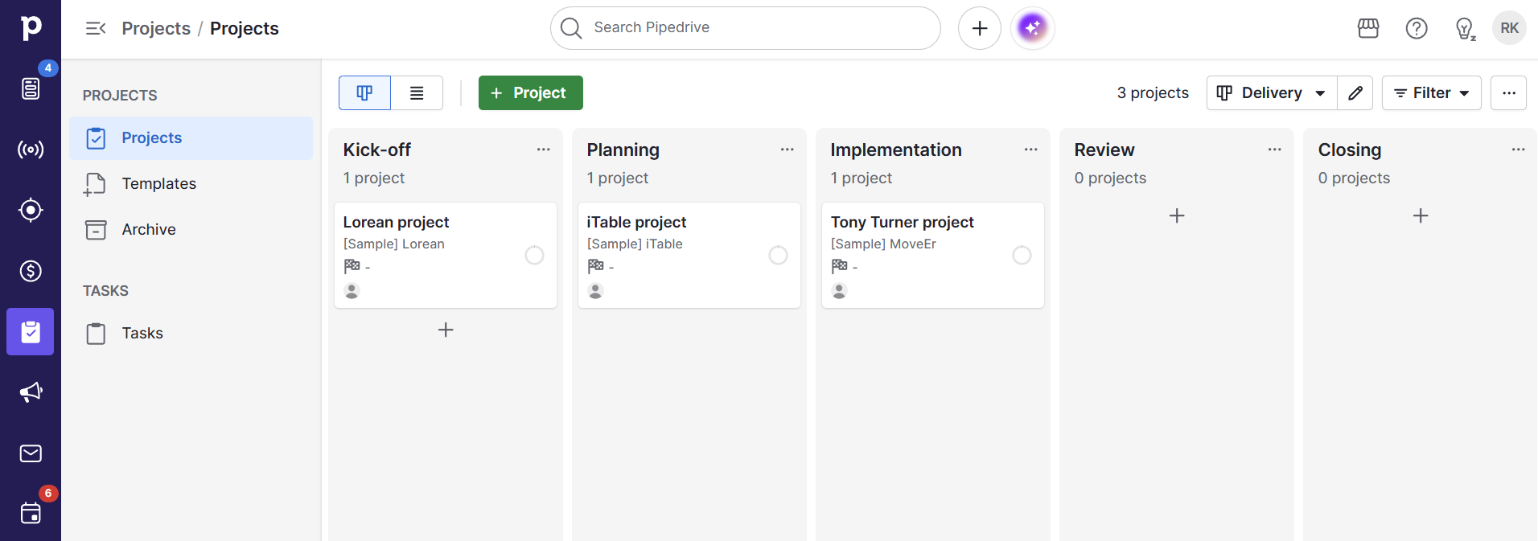Image resolution: width=1538 pixels, height=541 pixels.
Task: Add a project in Kick-off column
Action: (446, 330)
